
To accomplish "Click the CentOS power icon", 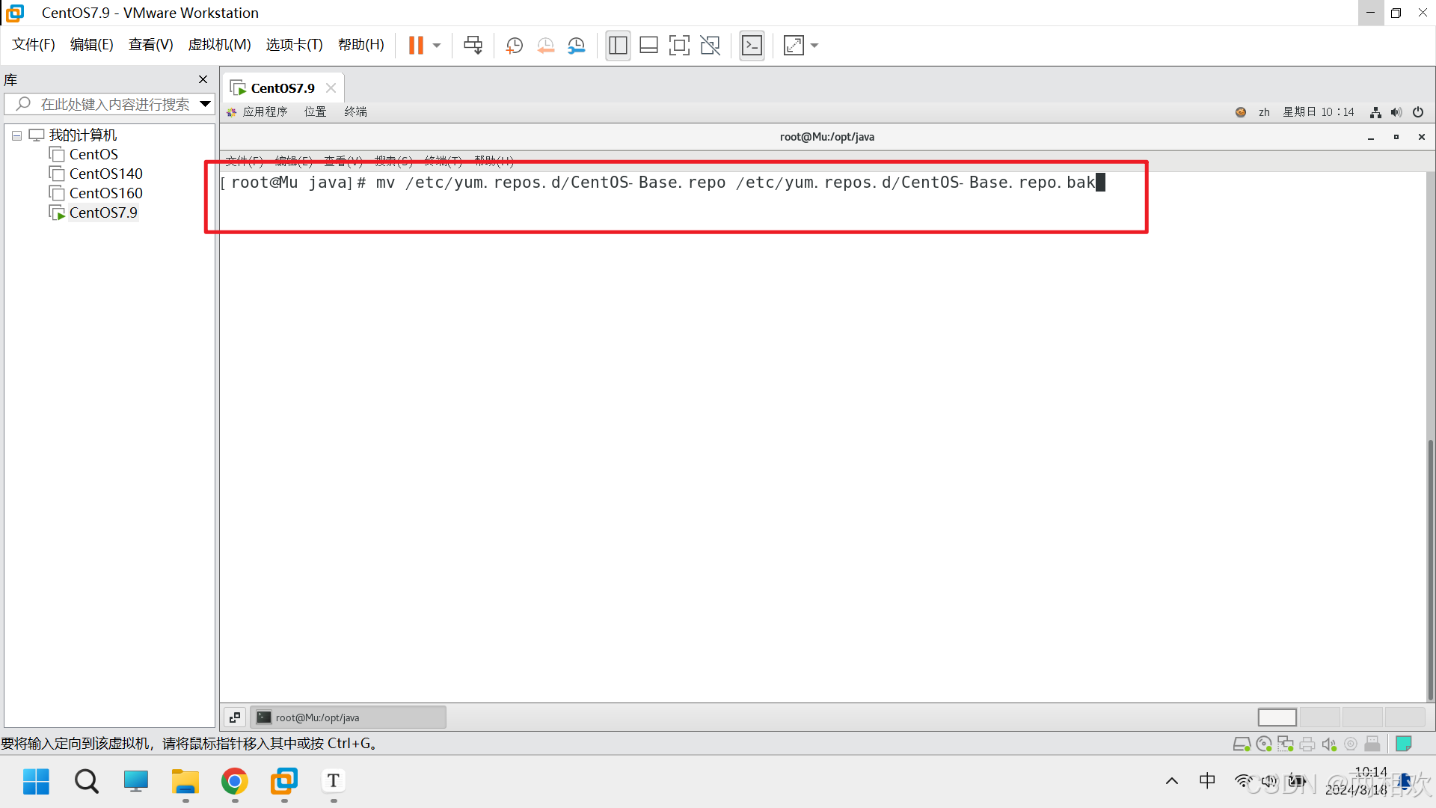I will pos(1418,112).
